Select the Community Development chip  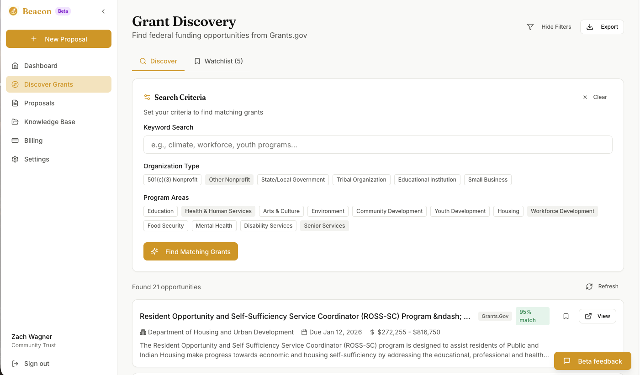[389, 211]
